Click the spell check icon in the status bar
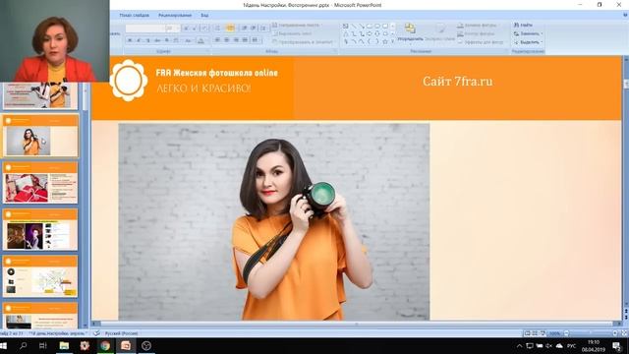Viewport: 629px width, 354px height. (96, 333)
